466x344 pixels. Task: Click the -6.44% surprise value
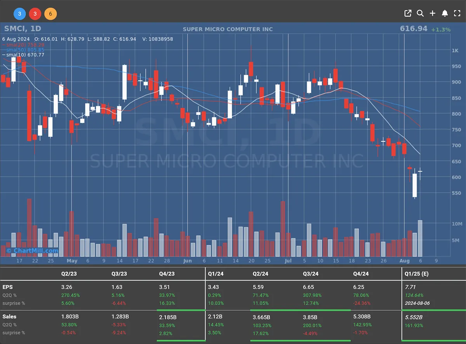[119, 303]
